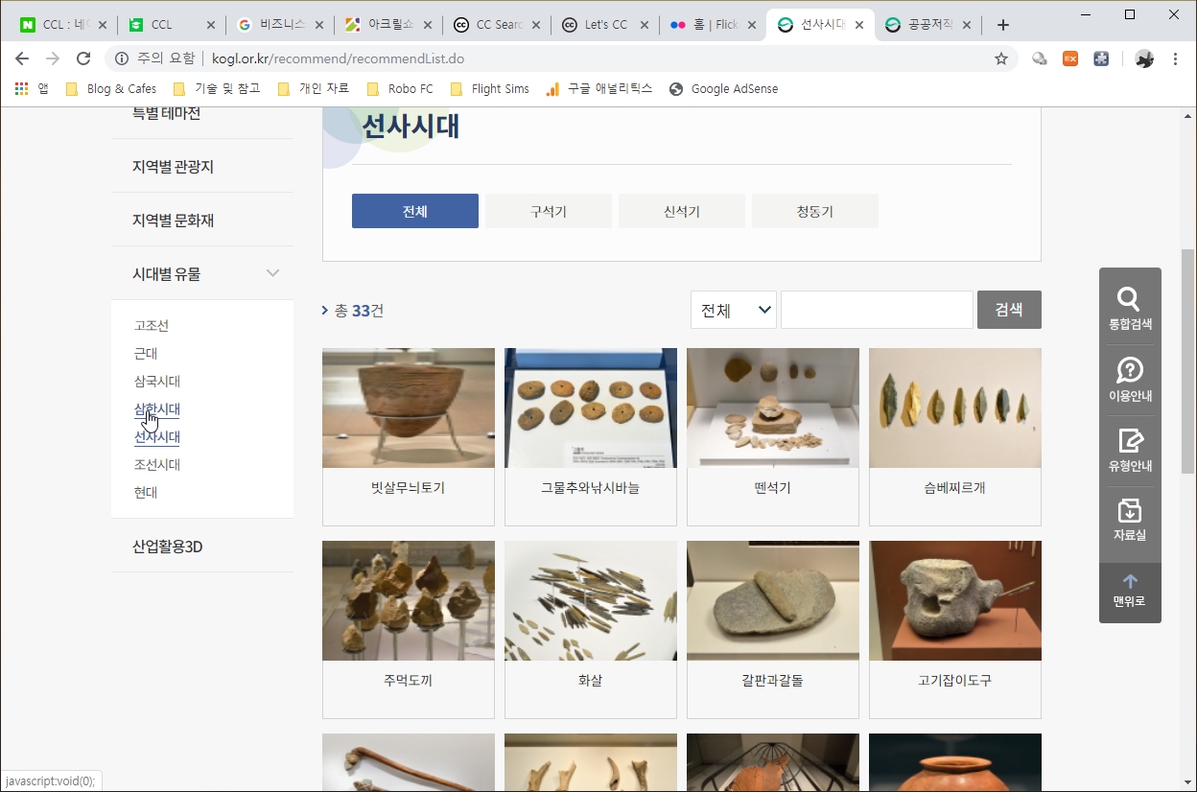Open the Blog & Cafes bookmark folder

click(x=110, y=88)
